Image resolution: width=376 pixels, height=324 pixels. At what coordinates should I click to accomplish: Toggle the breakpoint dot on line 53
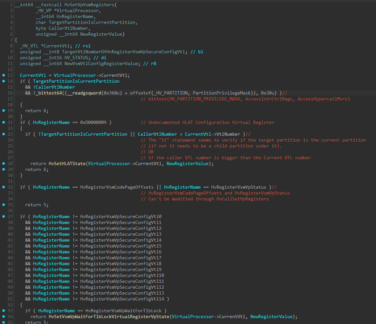pyautogui.click(x=4, y=311)
